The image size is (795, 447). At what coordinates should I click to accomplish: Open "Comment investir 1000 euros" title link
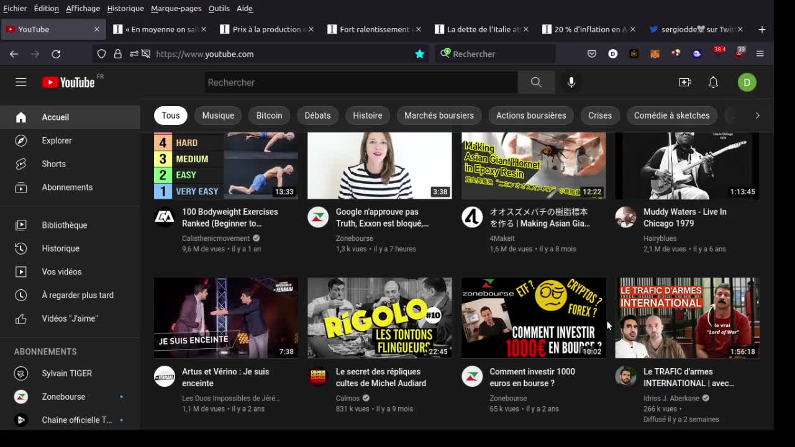[x=532, y=377]
